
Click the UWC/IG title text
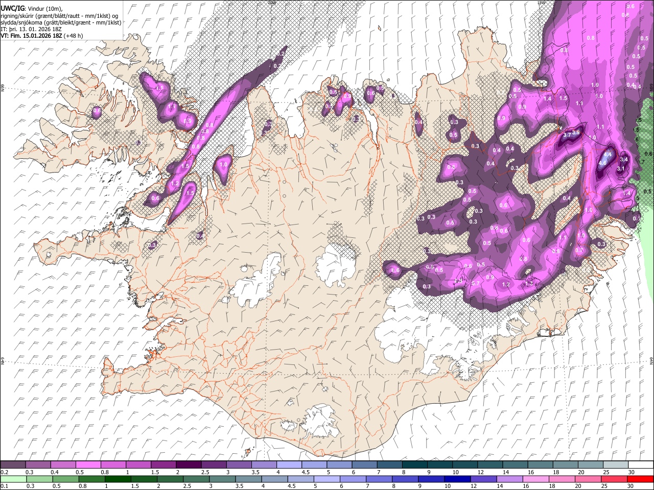point(12,8)
